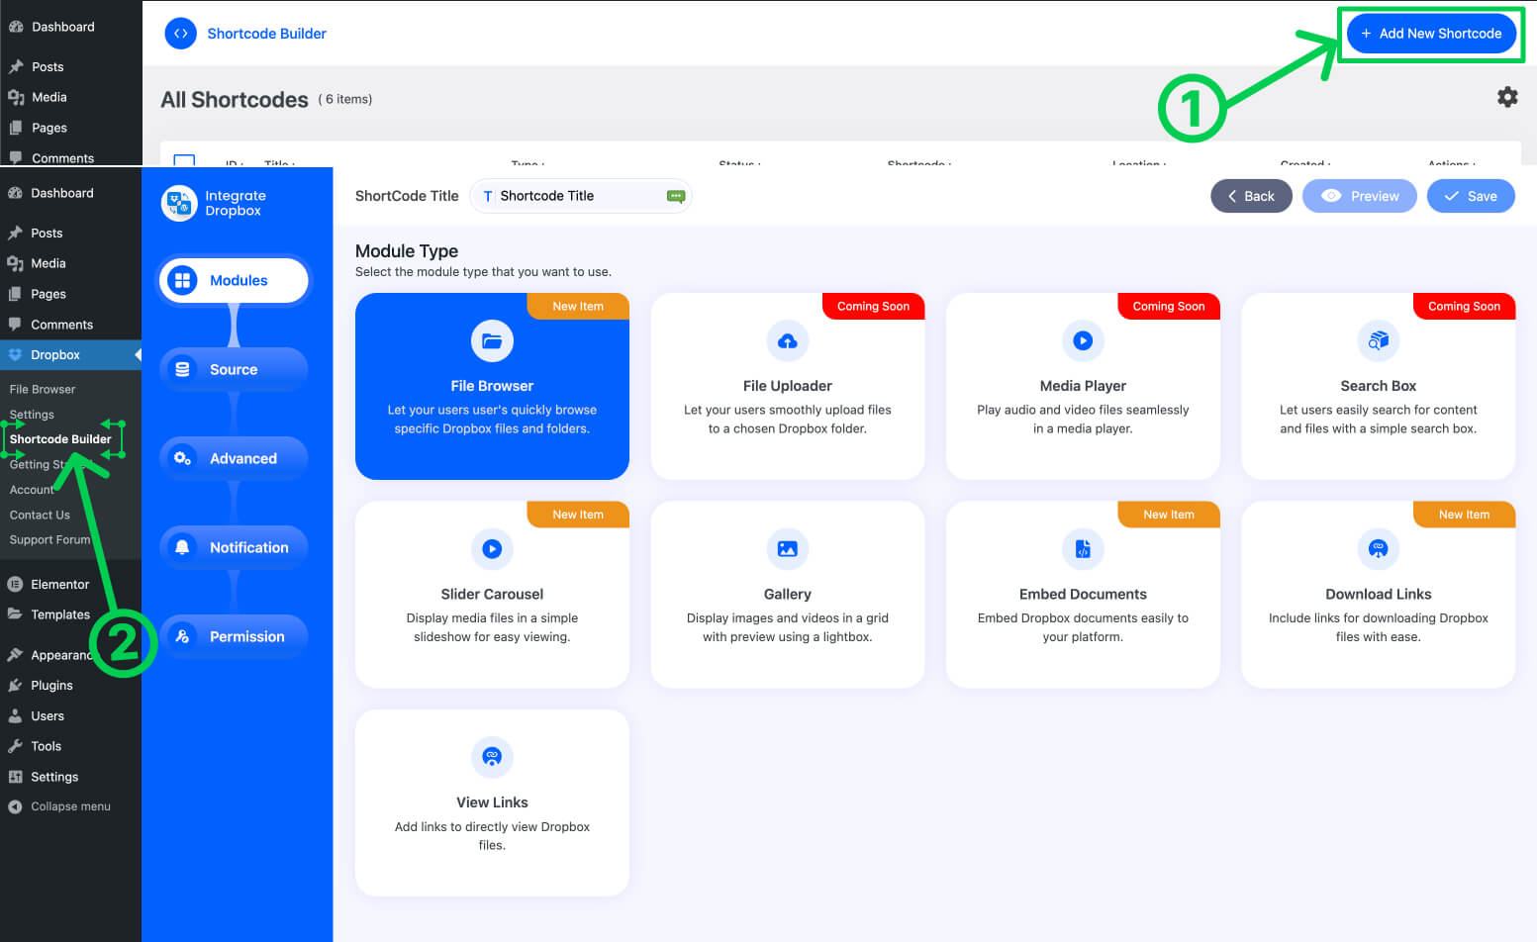This screenshot has width=1537, height=942.
Task: Open the Account submenu link
Action: 32,490
